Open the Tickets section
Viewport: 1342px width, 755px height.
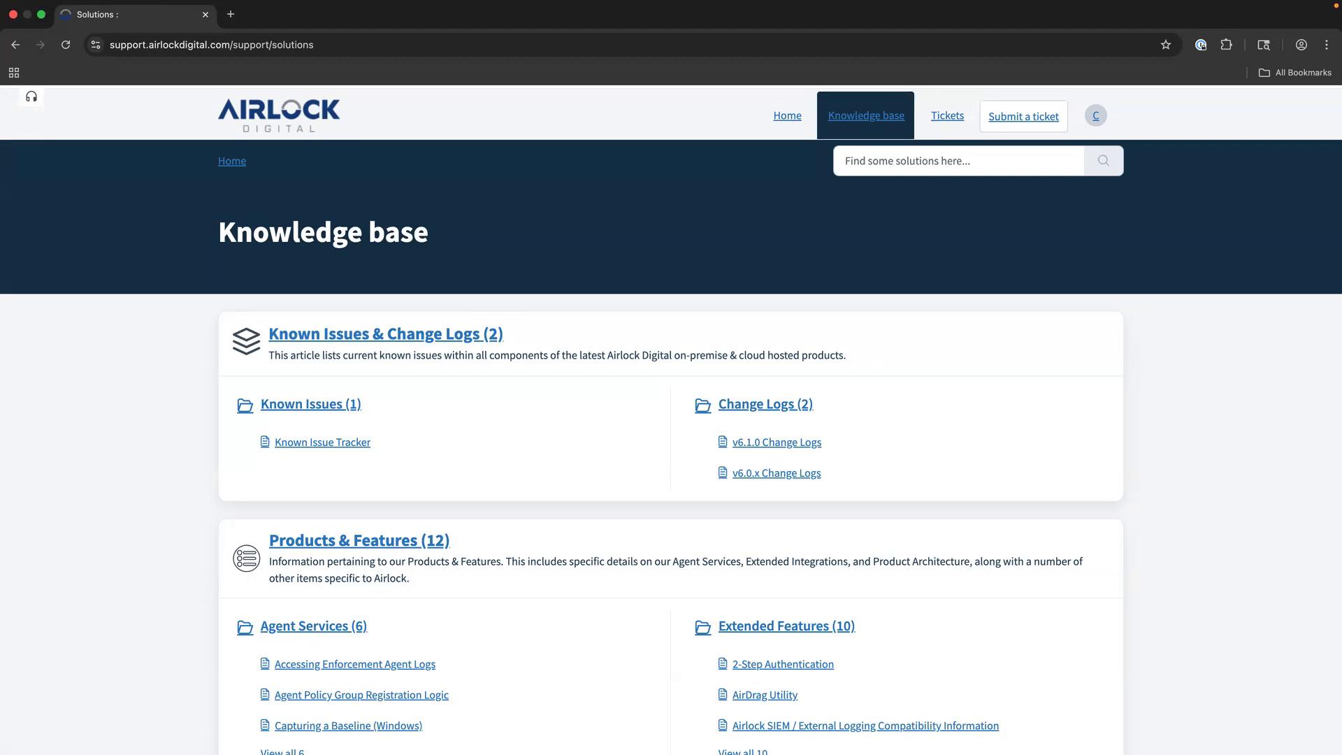coord(947,115)
